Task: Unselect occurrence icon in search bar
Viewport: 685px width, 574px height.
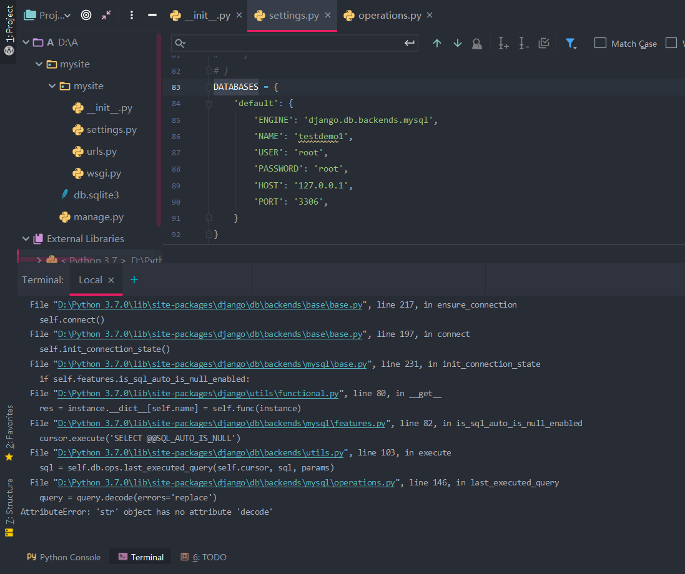Action: [x=523, y=43]
